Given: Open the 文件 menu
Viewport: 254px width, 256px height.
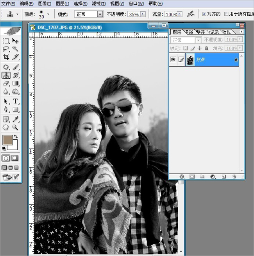Looking at the screenshot, I should click(x=8, y=4).
